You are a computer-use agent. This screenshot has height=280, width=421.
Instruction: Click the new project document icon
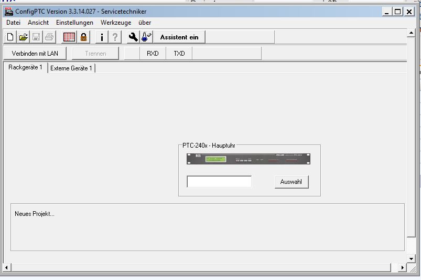point(10,37)
